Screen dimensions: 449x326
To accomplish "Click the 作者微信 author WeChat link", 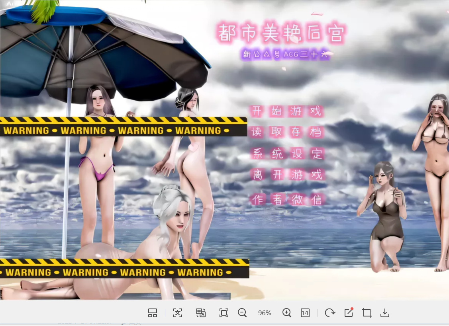I will (288, 199).
